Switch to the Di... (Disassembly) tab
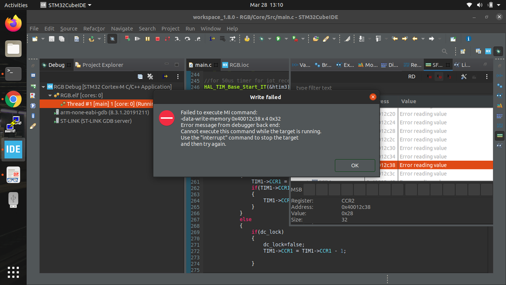This screenshot has height=285, width=506. (390, 65)
